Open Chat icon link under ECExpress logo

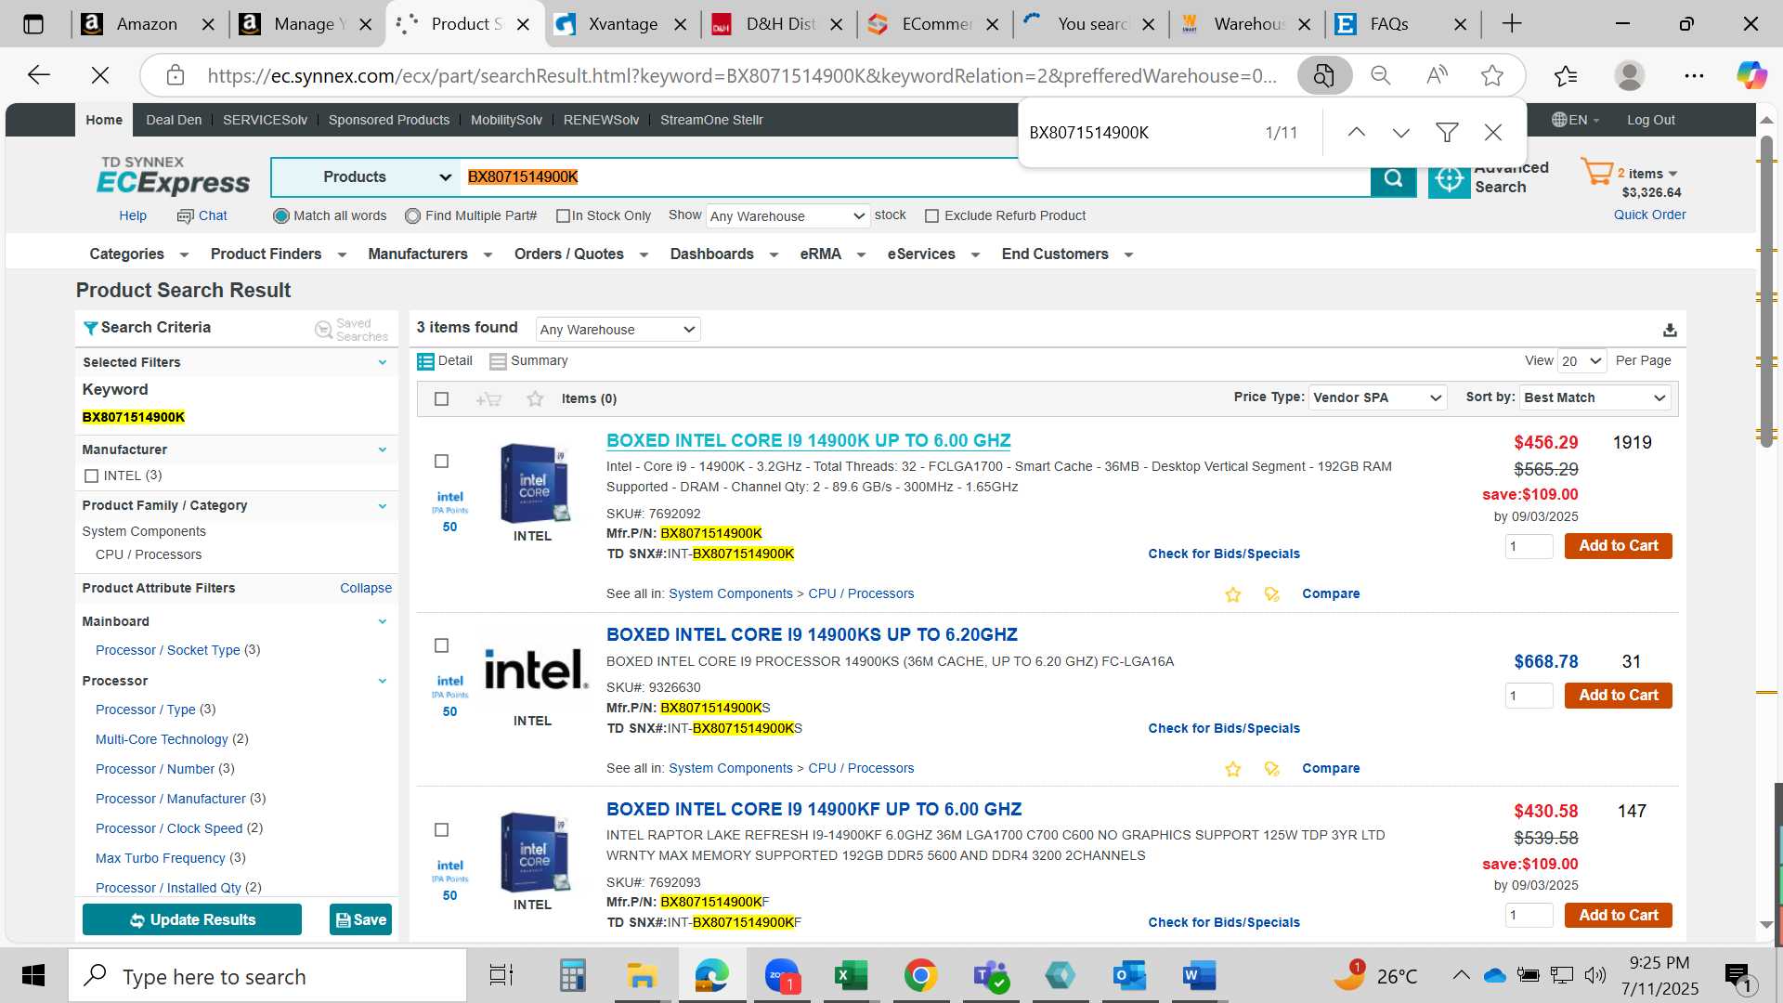202,215
